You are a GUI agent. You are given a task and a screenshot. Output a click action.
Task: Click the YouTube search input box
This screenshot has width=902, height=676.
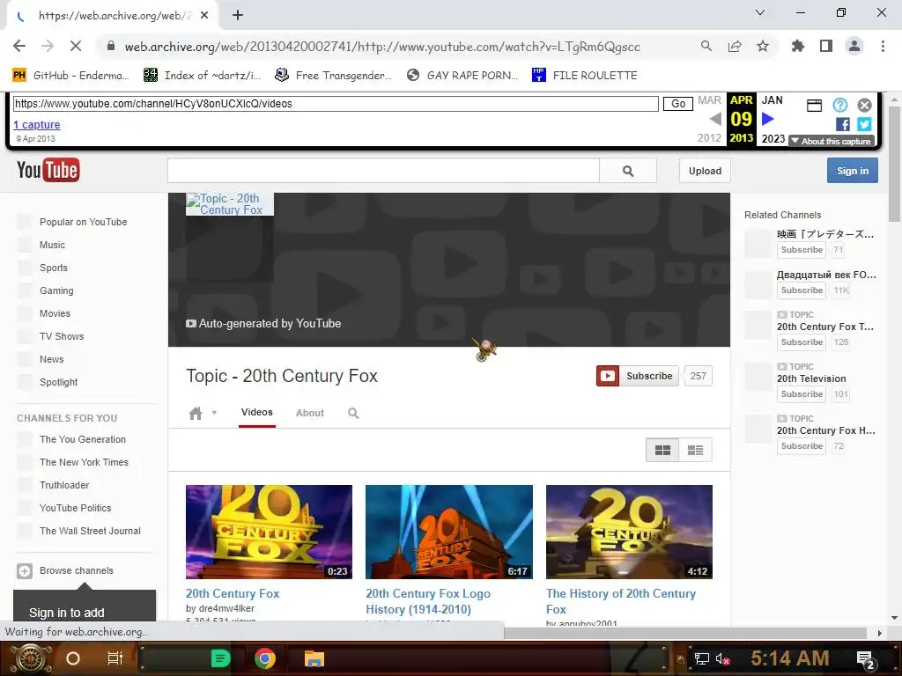point(384,171)
